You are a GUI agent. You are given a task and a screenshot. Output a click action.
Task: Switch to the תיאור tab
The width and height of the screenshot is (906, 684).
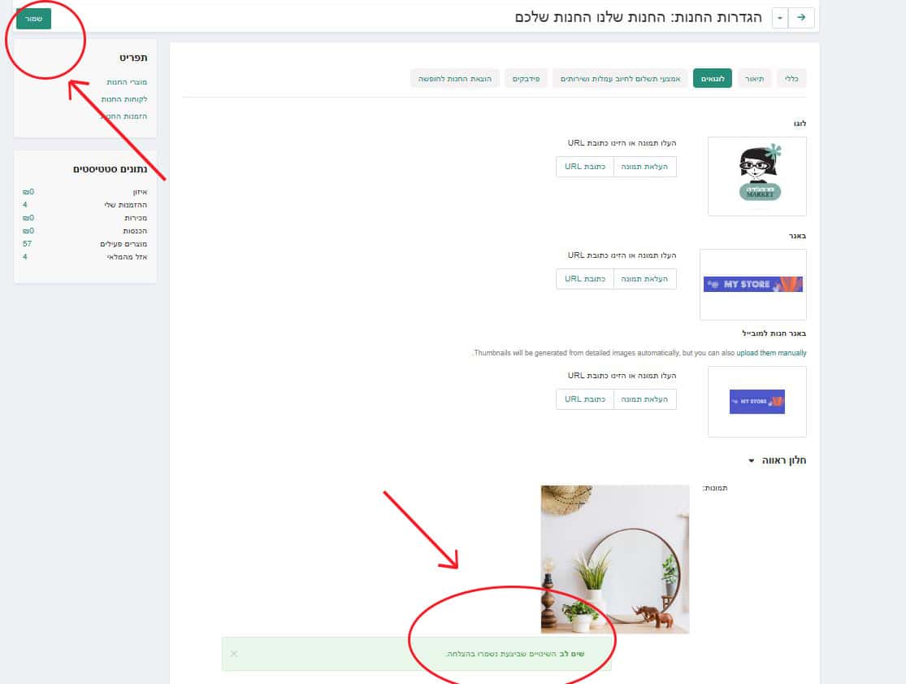pos(754,79)
